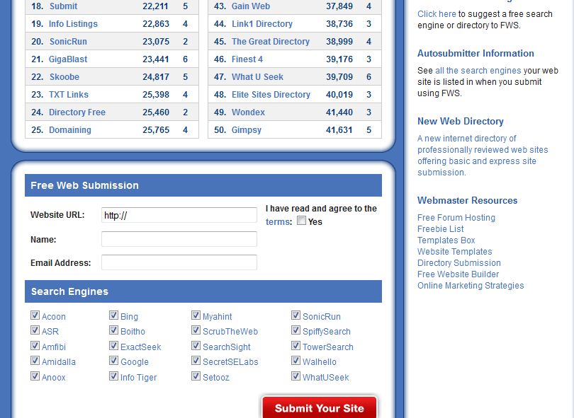
Task: Toggle the Amidalla checkbox
Action: [35, 361]
